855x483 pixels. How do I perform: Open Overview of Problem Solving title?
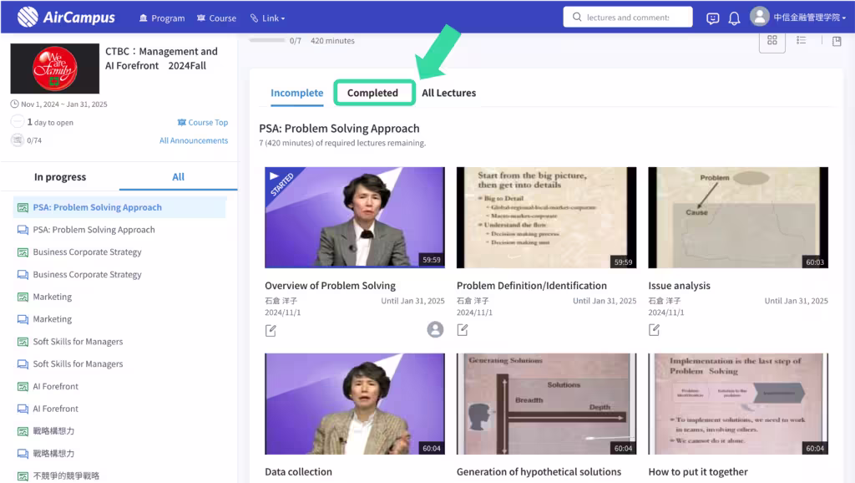click(x=330, y=286)
